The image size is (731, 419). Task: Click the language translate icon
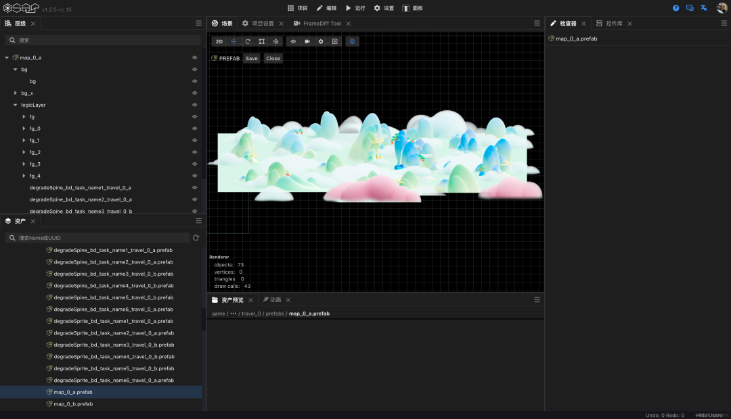[704, 8]
